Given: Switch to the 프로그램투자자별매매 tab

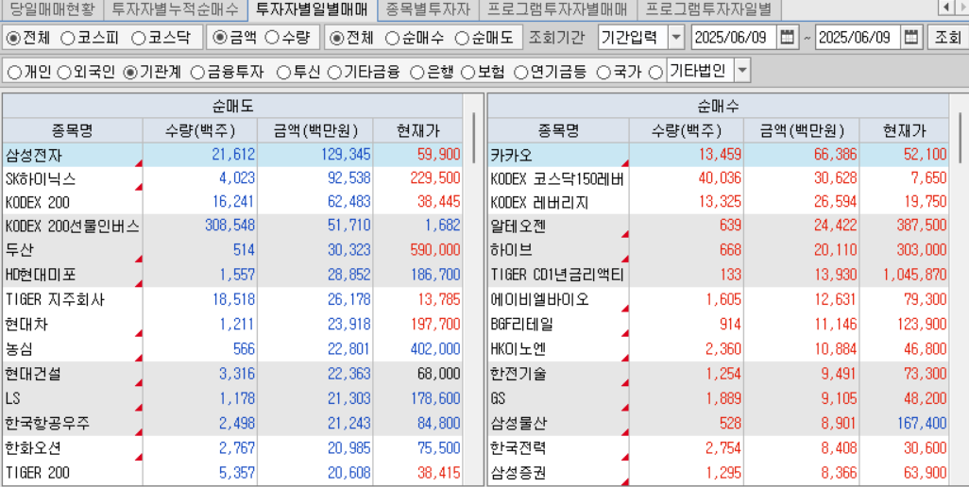Looking at the screenshot, I should coord(557,9).
